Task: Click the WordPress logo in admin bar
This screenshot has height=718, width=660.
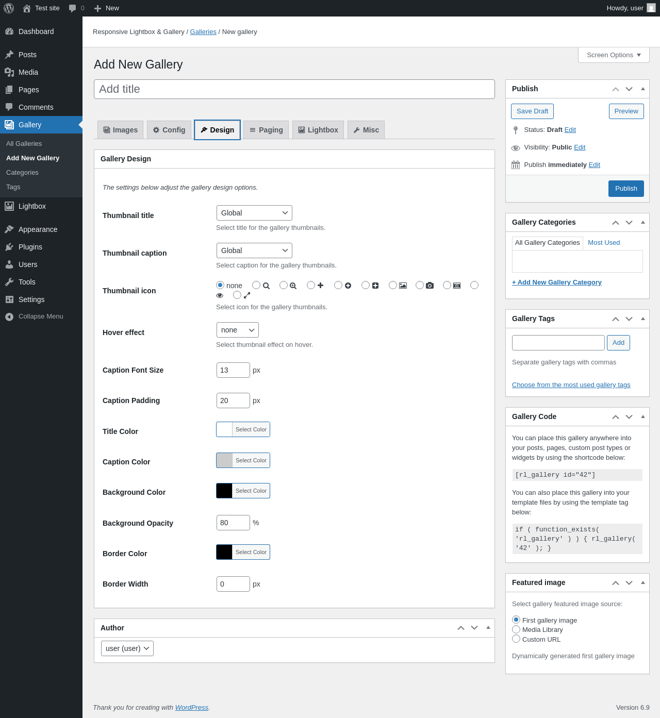Action: [9, 8]
